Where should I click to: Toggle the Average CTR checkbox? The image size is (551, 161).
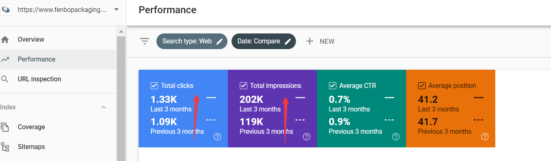click(x=333, y=86)
